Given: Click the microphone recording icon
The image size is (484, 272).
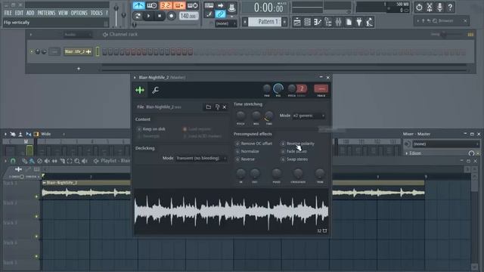Looking at the screenshot, I should (440, 7).
